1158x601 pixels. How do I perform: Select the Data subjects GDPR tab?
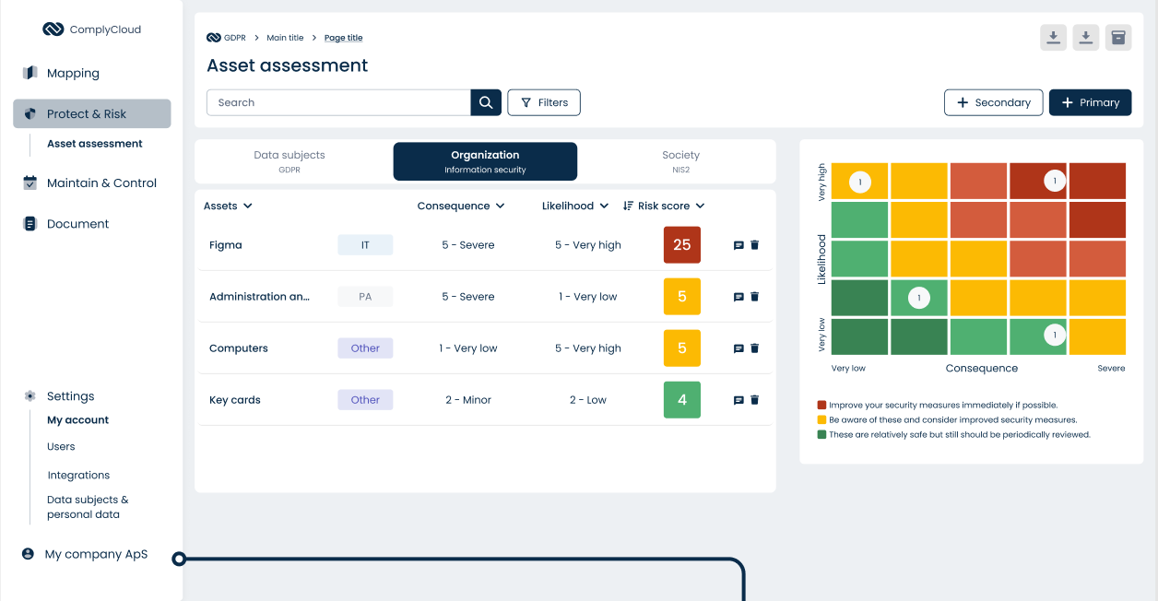click(x=289, y=160)
